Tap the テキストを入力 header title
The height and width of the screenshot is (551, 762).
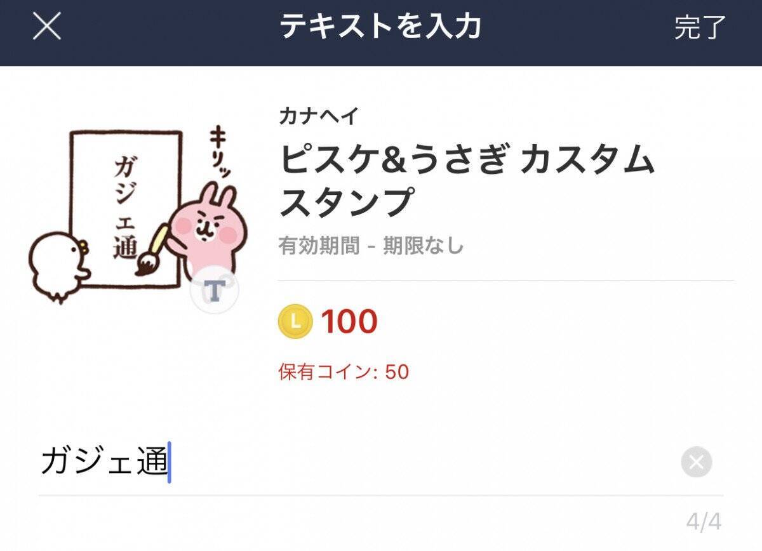(380, 27)
